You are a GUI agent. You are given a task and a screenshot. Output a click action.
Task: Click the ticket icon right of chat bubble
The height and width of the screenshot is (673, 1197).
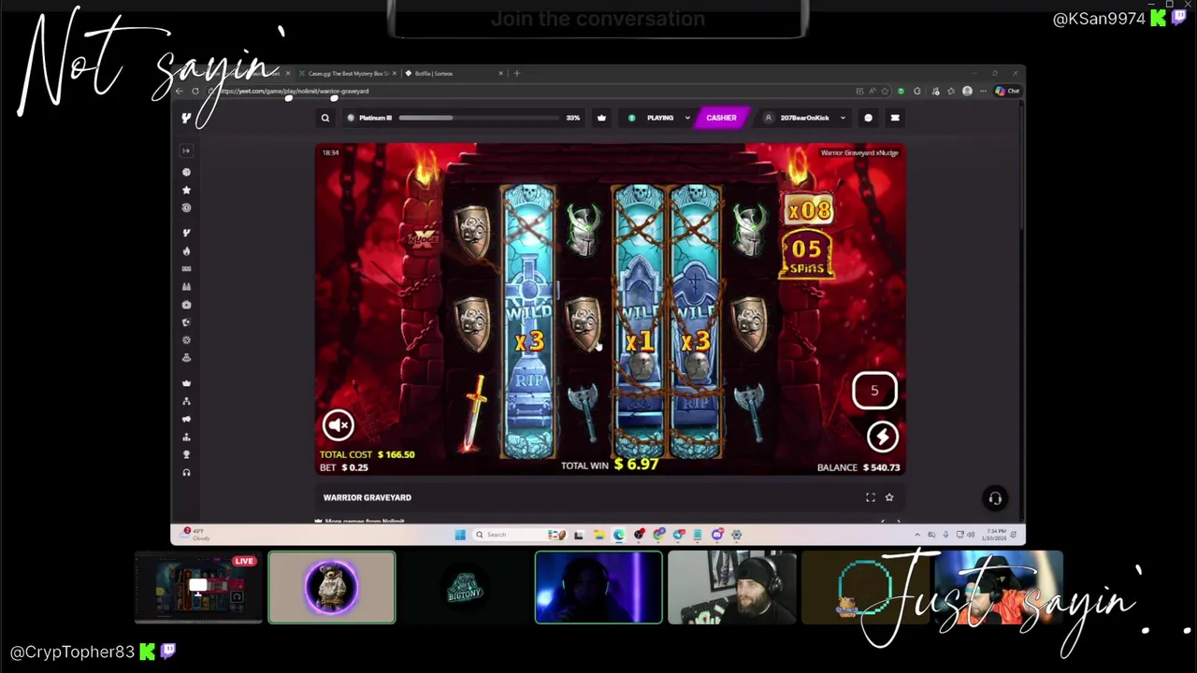895,118
